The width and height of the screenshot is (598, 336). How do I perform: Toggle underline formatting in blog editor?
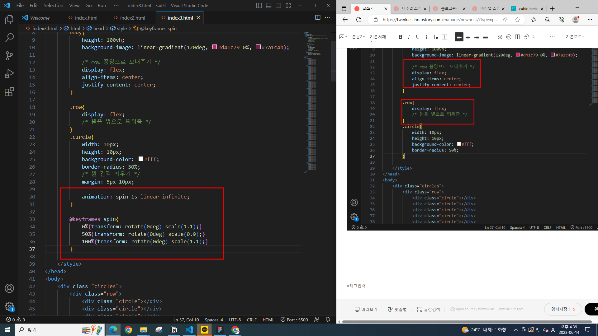click(x=418, y=37)
